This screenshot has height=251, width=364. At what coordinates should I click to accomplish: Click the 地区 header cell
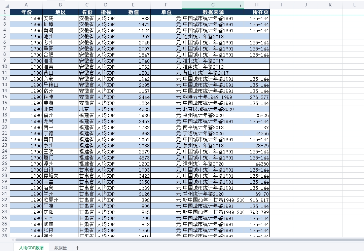pyautogui.click(x=60, y=12)
